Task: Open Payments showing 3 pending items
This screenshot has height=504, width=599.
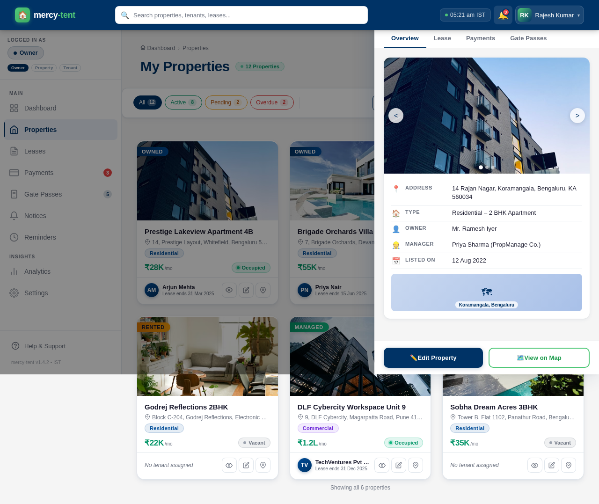Action: (38, 173)
